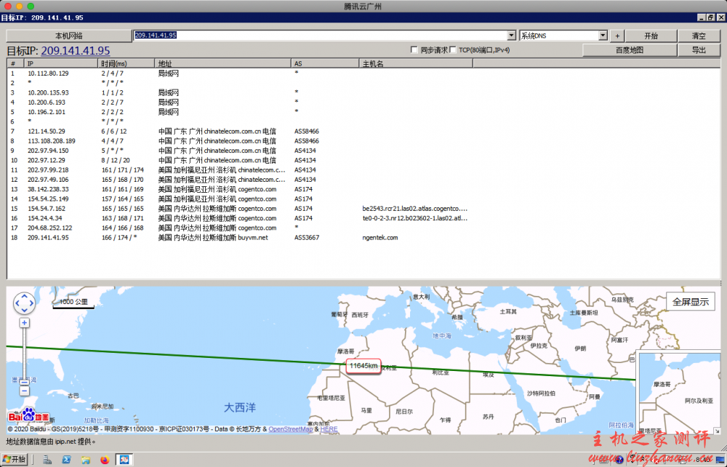Click the ngentek.com hostname cell
The image size is (727, 467).
379,237
